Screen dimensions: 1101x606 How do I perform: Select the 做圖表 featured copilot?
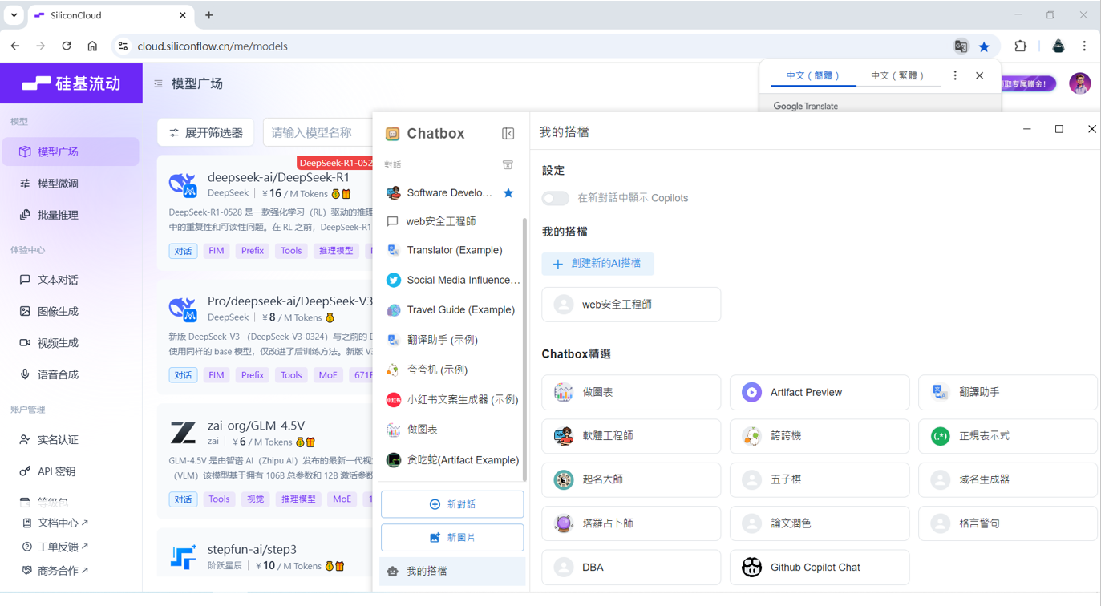631,392
